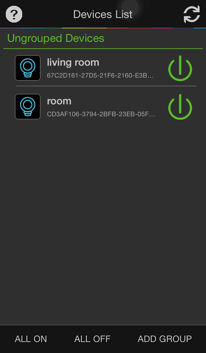Open the help question mark icon
The width and height of the screenshot is (206, 353).
(14, 14)
